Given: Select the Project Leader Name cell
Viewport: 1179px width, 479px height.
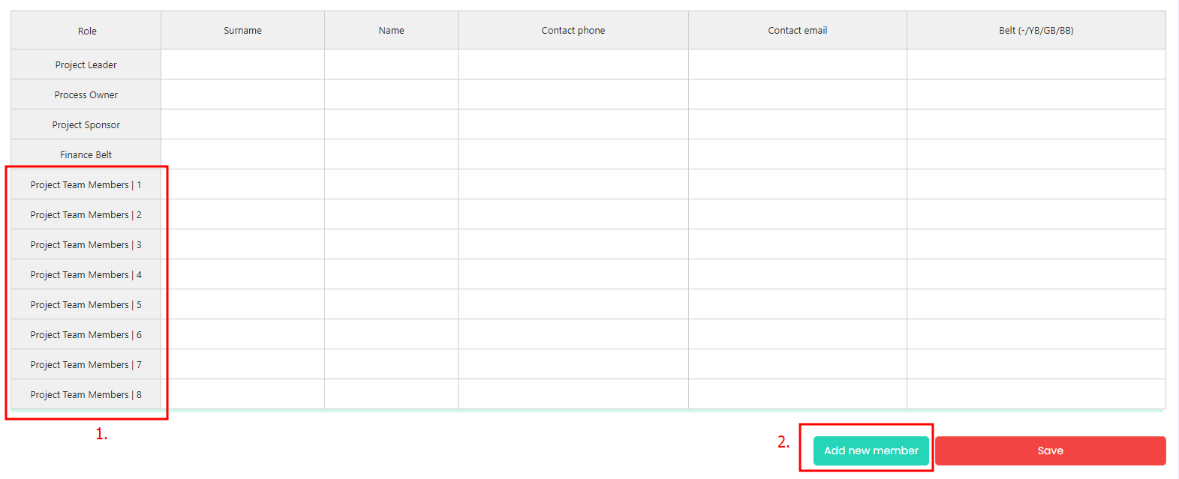Looking at the screenshot, I should [x=391, y=64].
